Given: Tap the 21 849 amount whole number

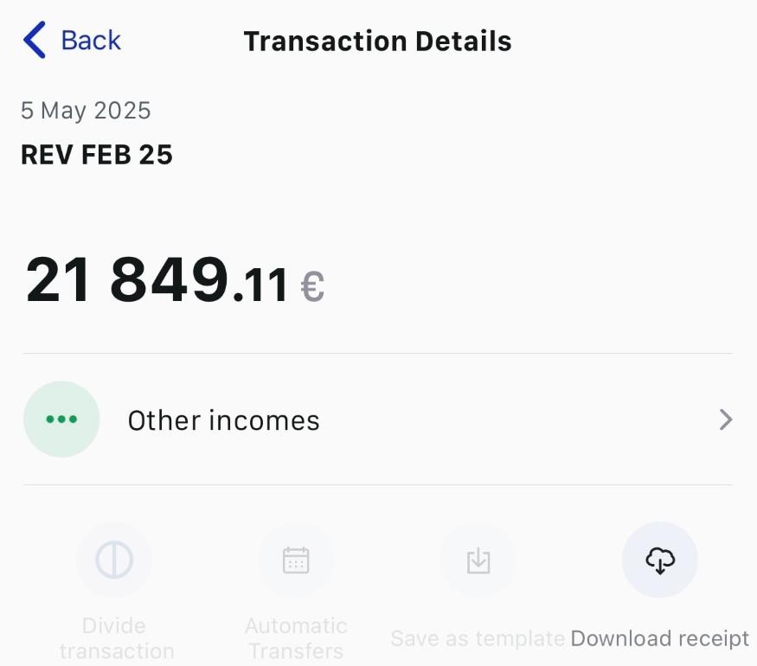Looking at the screenshot, I should (127, 279).
